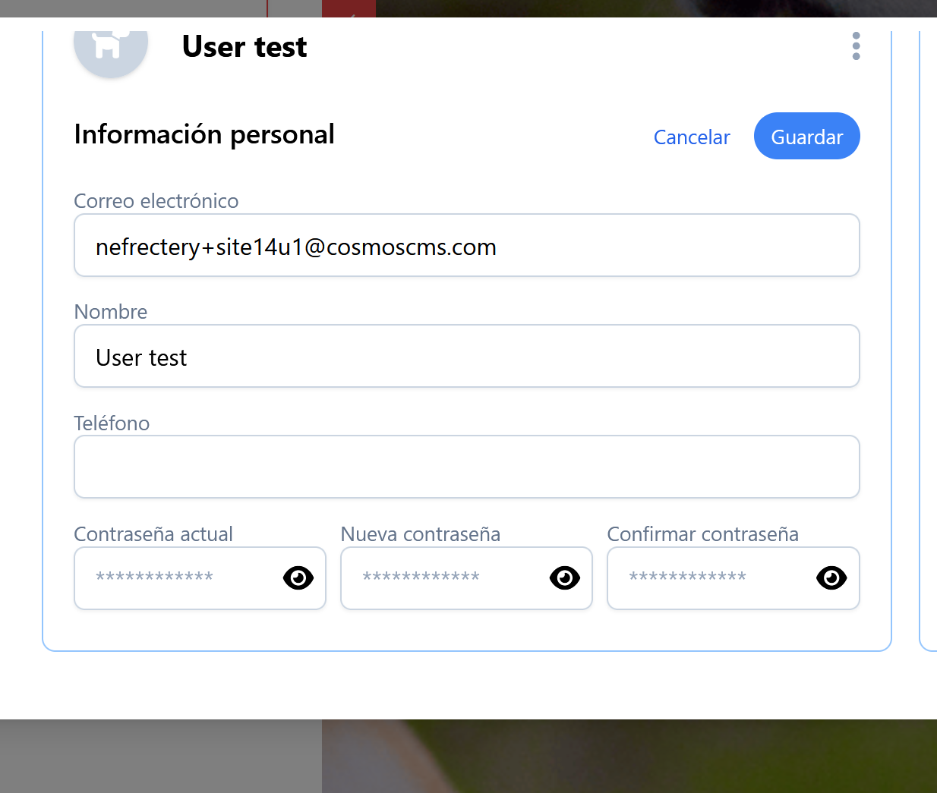
Task: Toggle visibility of the confirm password
Action: pyautogui.click(x=831, y=578)
